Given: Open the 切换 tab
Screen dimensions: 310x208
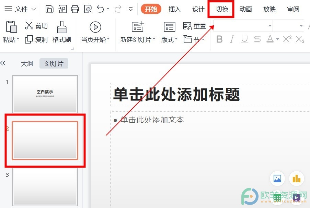Looking at the screenshot, I should (x=222, y=9).
